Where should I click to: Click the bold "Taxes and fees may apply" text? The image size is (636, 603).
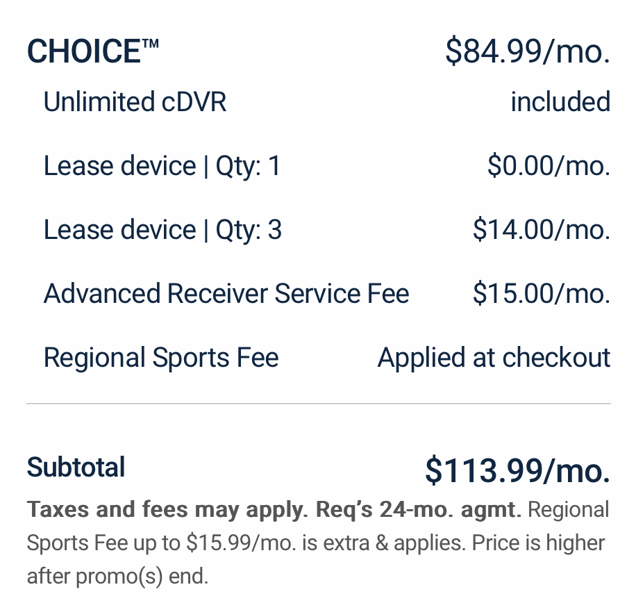(167, 510)
